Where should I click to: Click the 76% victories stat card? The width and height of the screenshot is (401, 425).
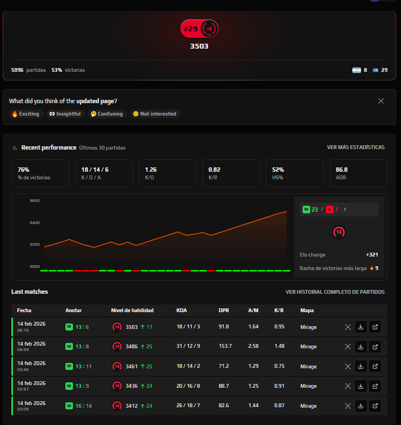pos(40,173)
